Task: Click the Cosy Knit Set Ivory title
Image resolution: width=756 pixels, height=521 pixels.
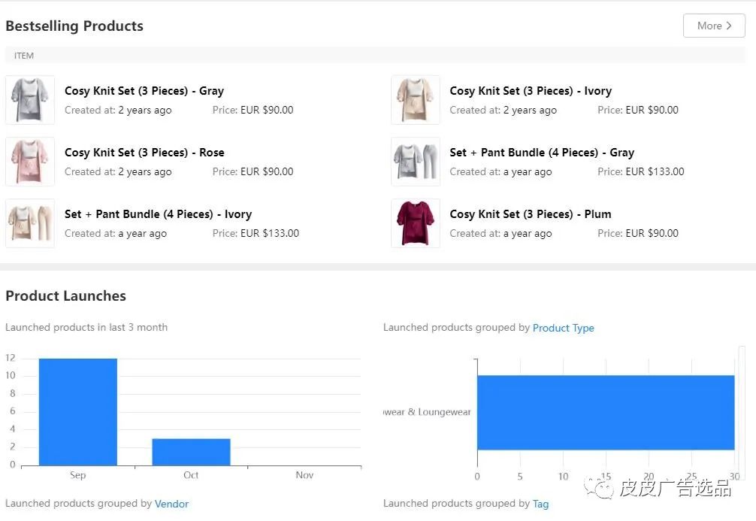Action: click(x=531, y=91)
